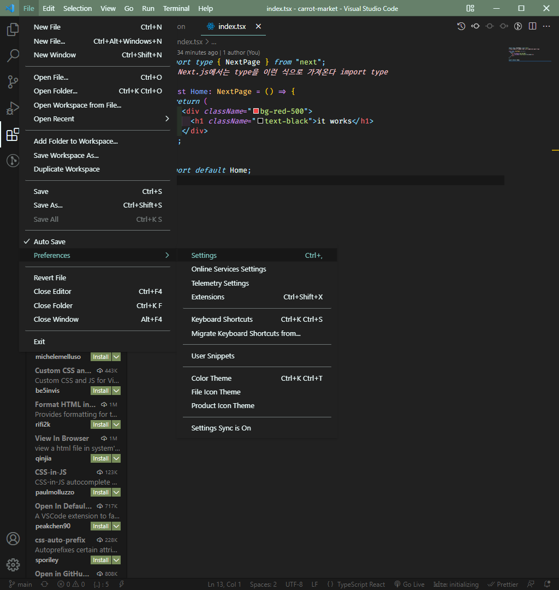Install the Format HTML extension by rifi2k

101,424
